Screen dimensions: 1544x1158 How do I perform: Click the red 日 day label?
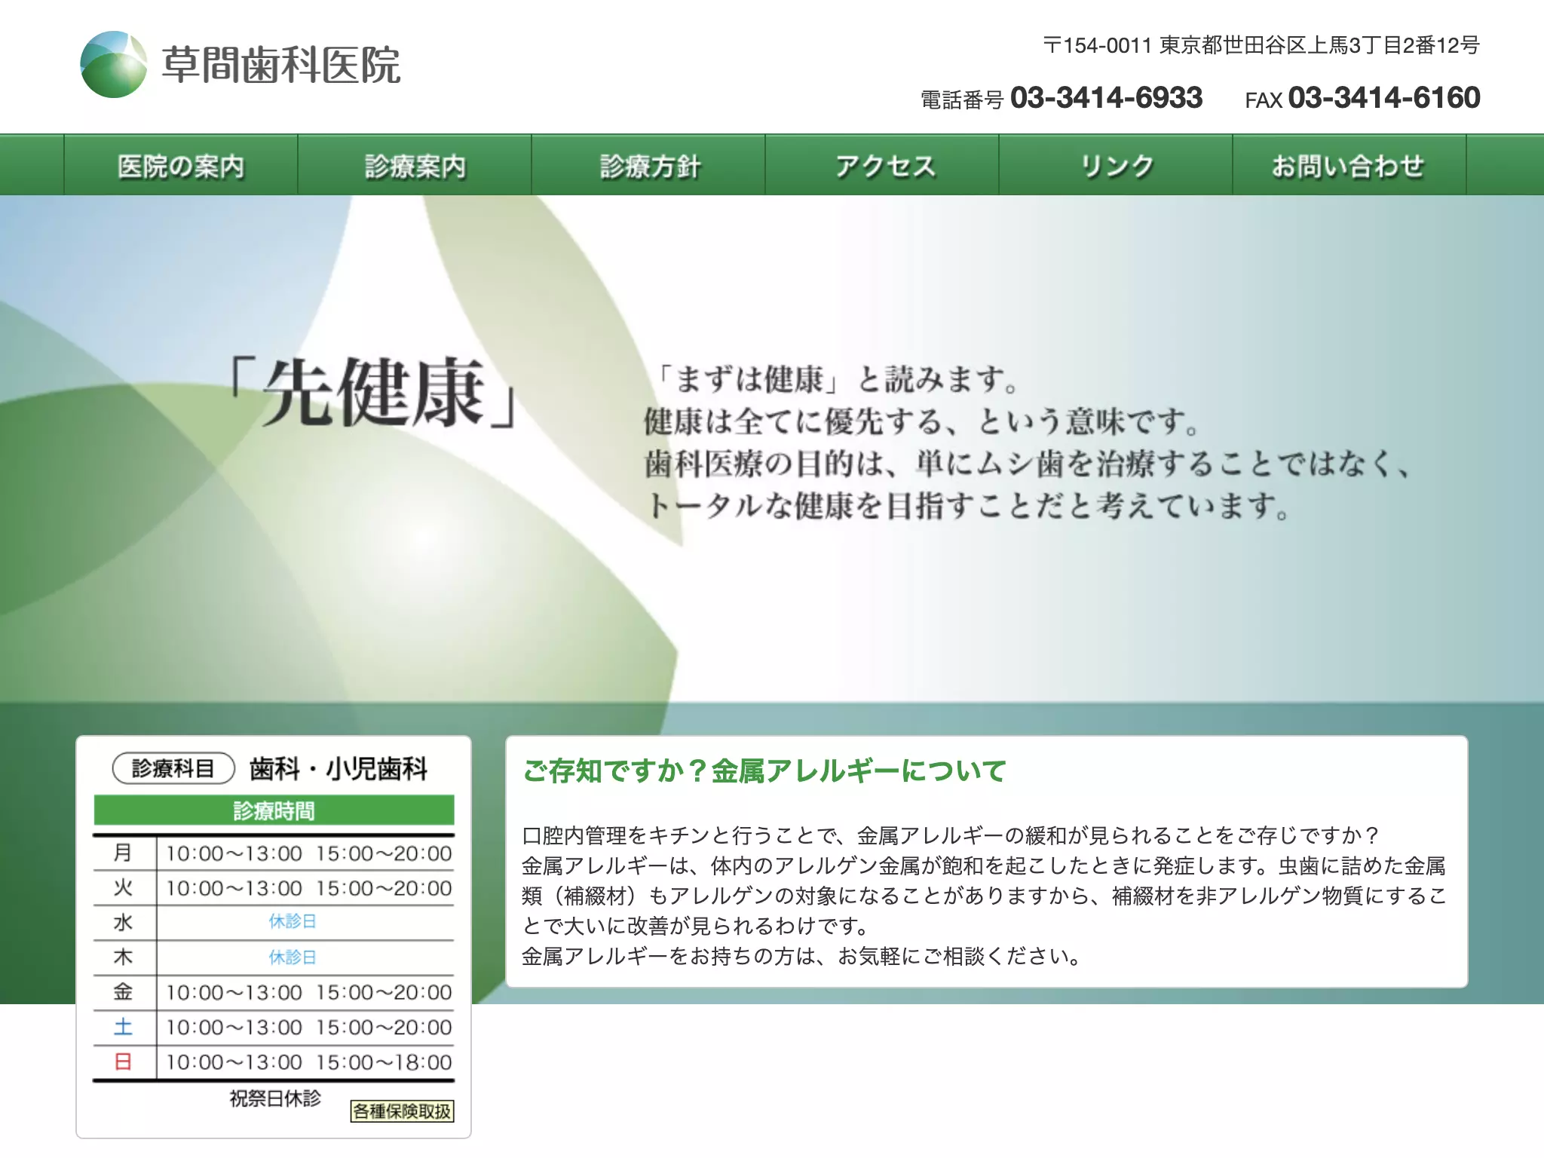(123, 1061)
